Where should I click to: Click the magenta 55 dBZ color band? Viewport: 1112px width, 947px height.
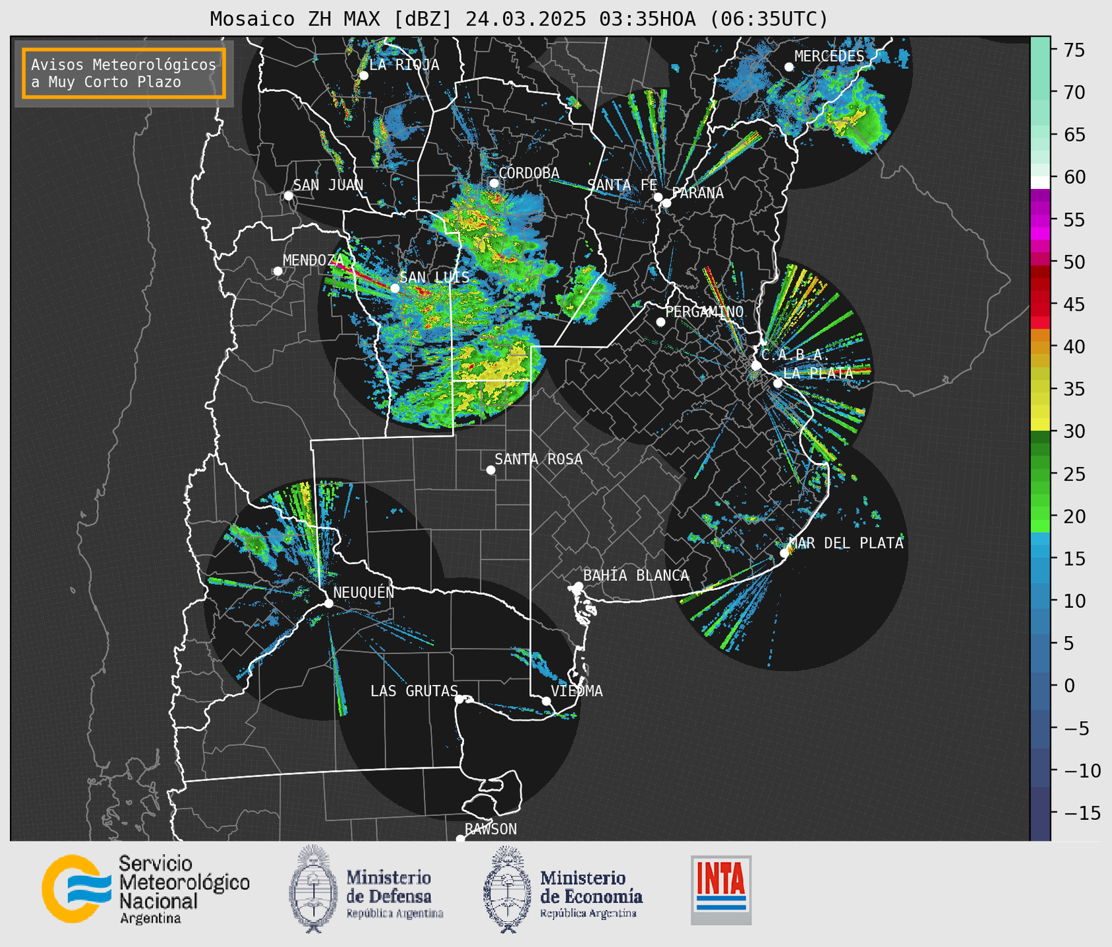[x=1040, y=219]
